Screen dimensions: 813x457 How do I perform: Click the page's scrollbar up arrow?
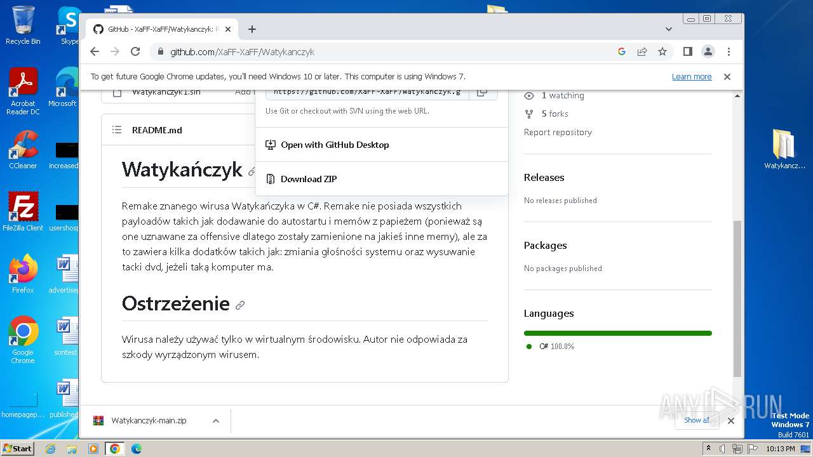pos(737,96)
